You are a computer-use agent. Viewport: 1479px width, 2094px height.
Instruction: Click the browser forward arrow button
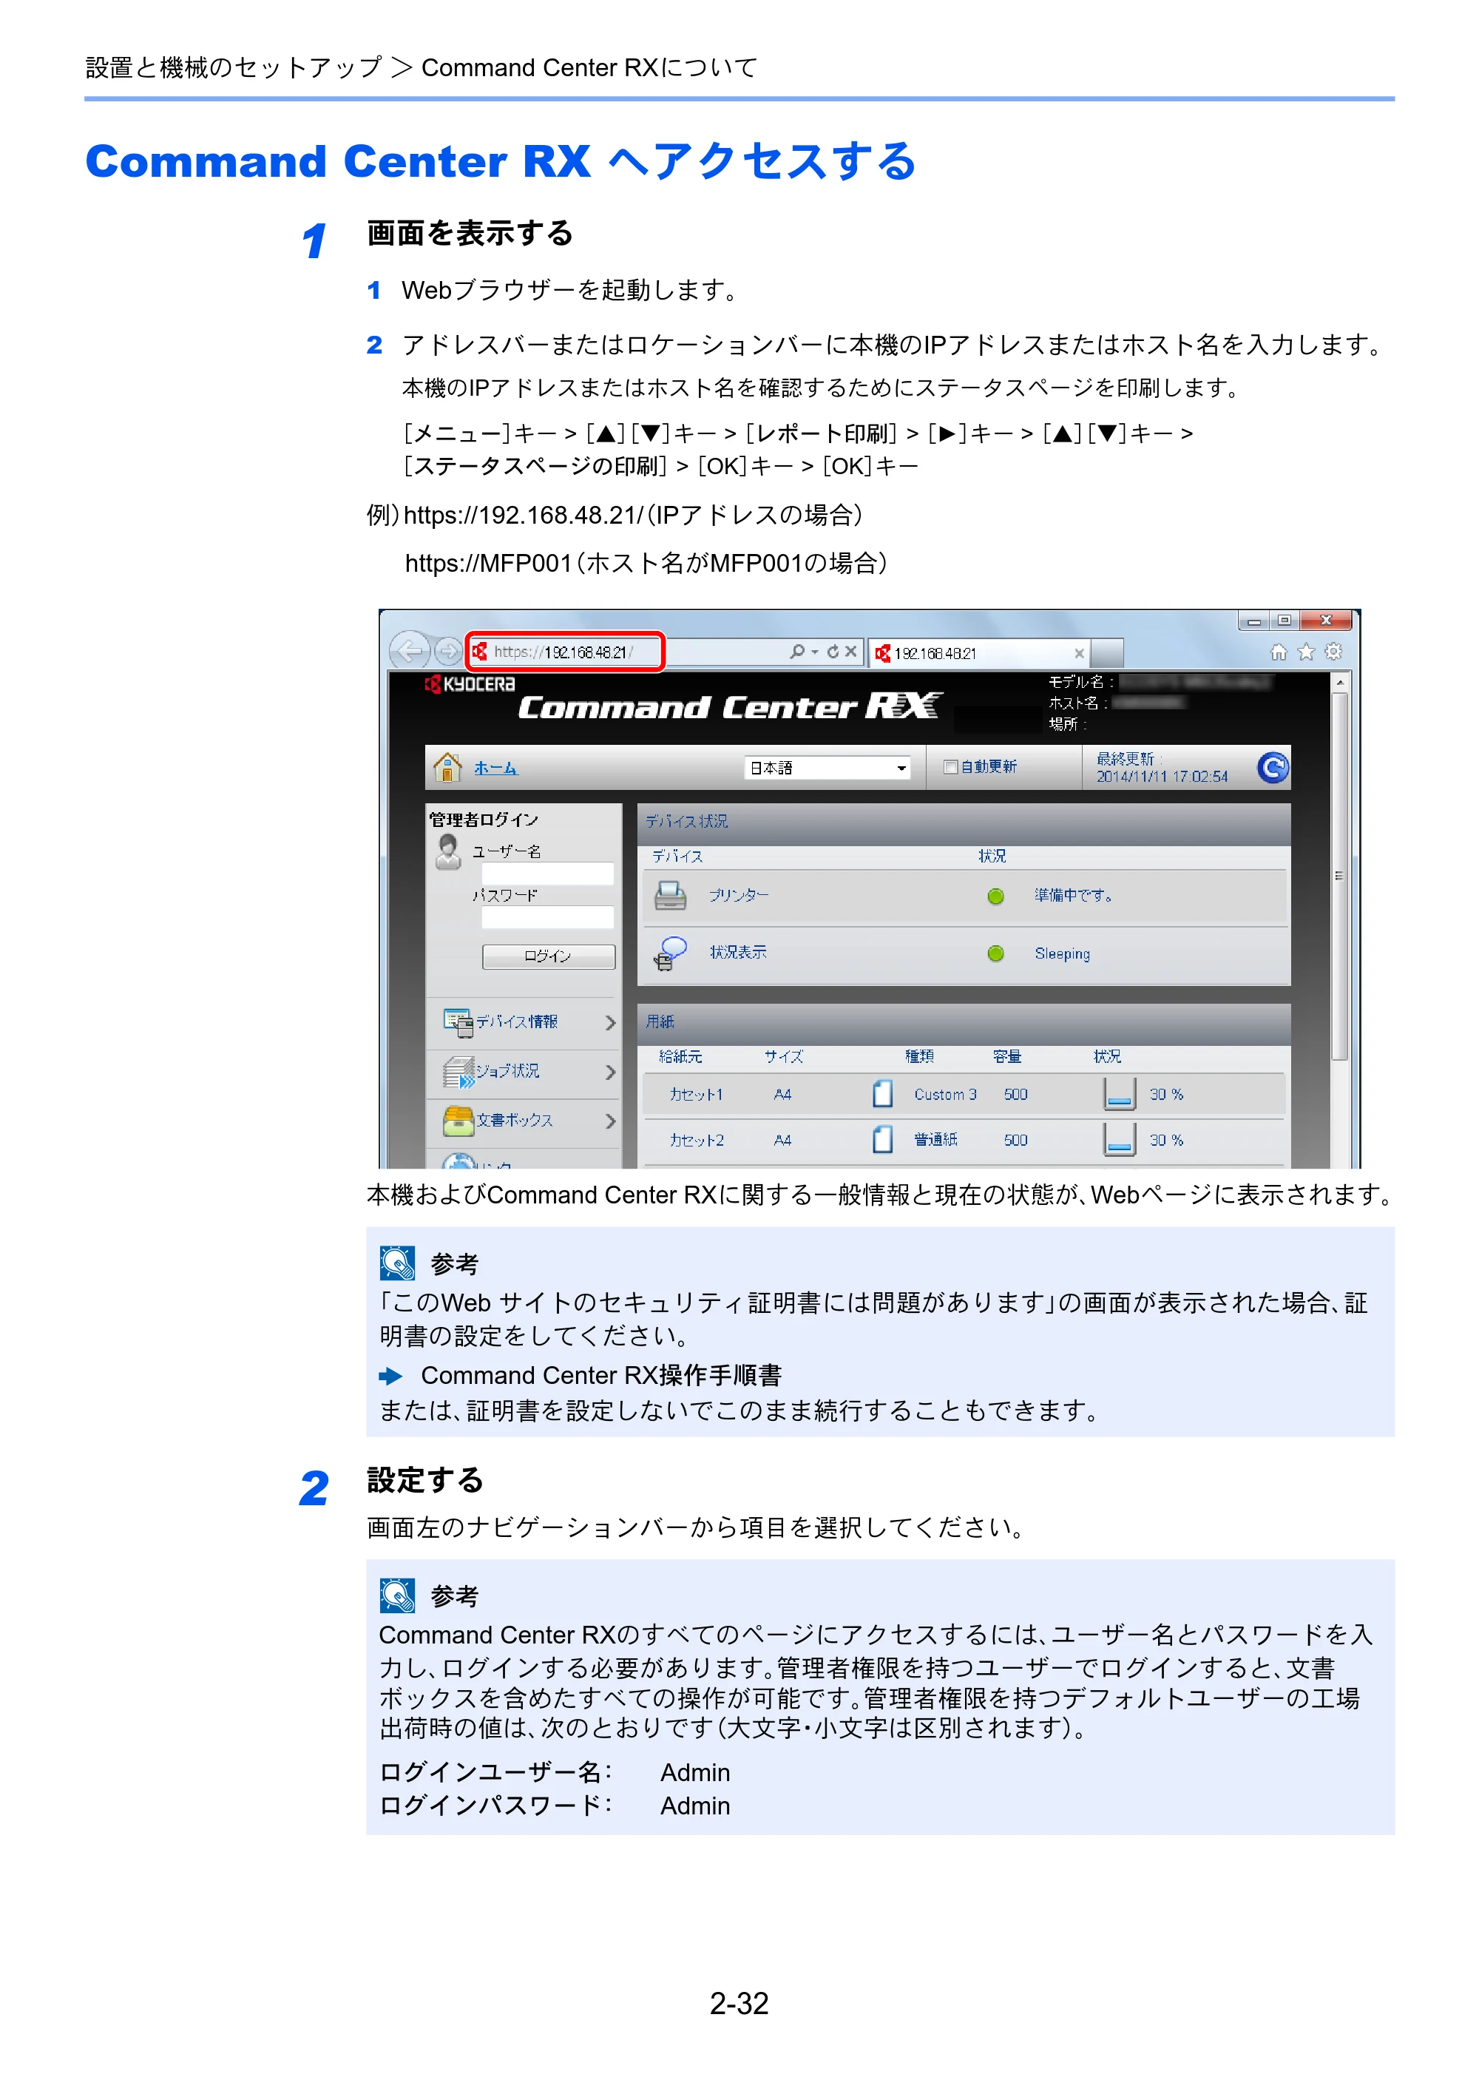click(447, 651)
